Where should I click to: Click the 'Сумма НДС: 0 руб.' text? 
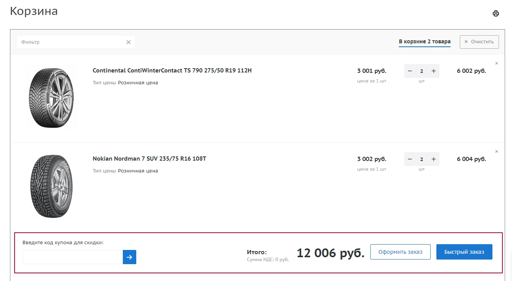pyautogui.click(x=268, y=260)
